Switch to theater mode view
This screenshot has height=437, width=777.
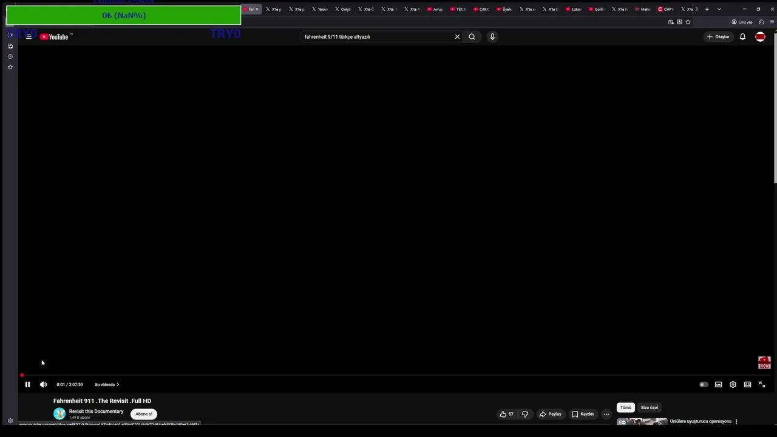[x=747, y=384]
